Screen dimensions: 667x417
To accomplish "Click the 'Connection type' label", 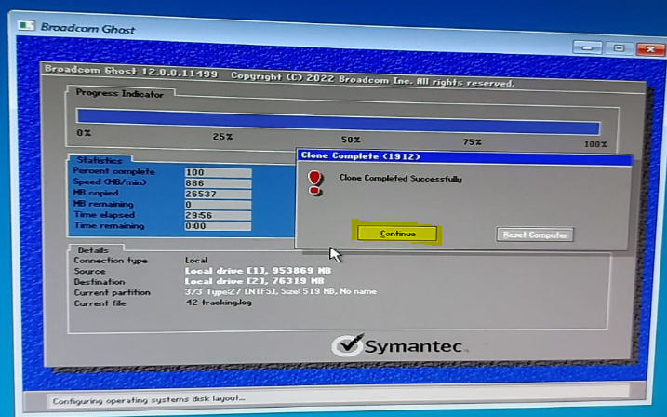I will pyautogui.click(x=111, y=260).
